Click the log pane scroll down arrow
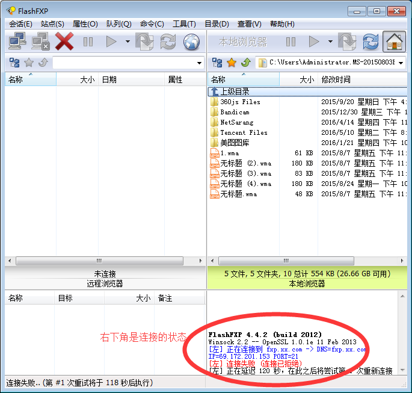Screen dimensions: 412x393 [402, 370]
